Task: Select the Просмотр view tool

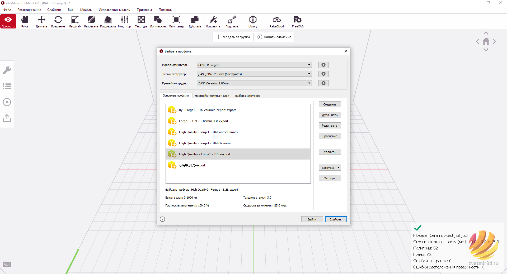Action: click(x=8, y=21)
